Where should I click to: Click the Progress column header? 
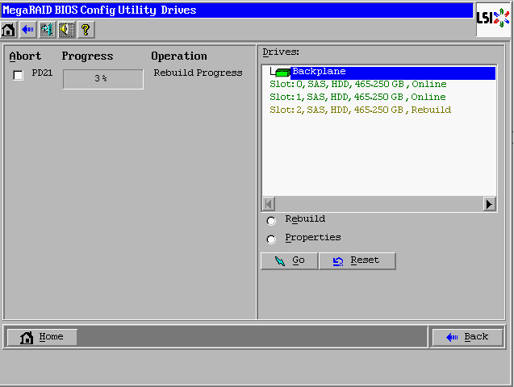point(87,56)
